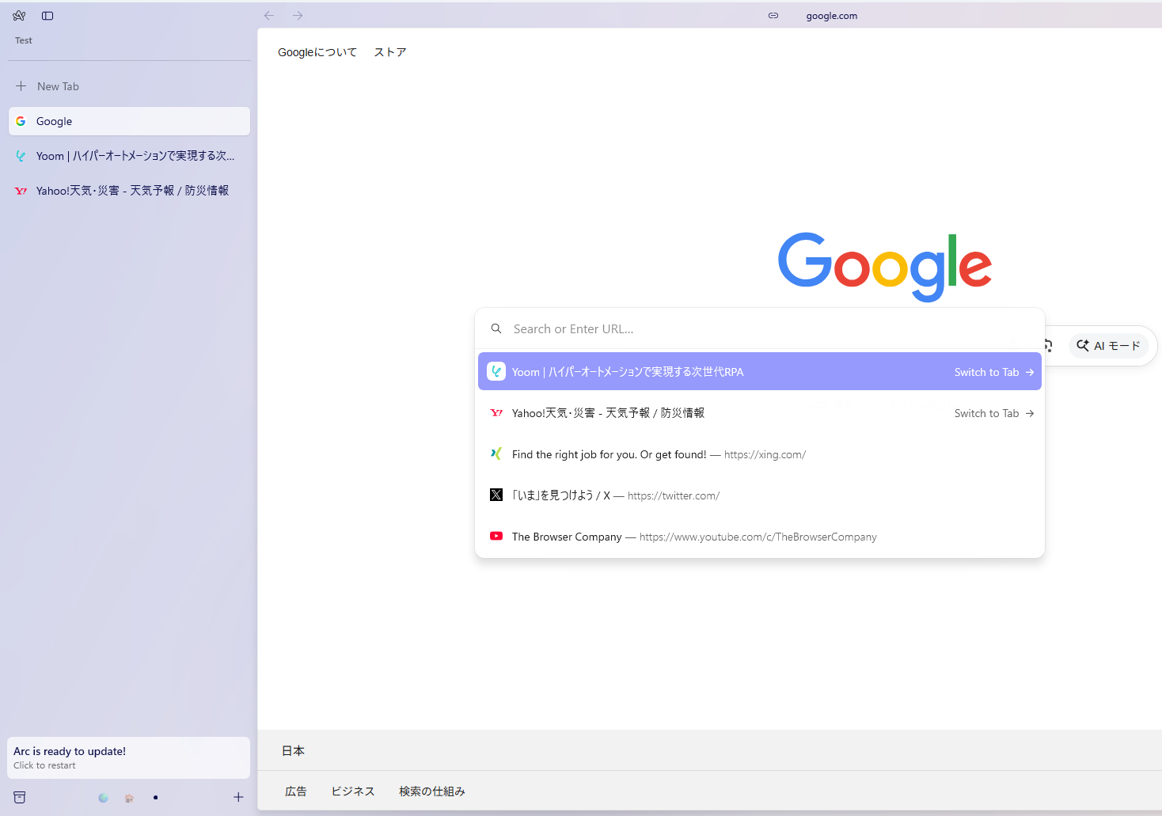Viewport: 1162px width, 816px height.
Task: Choose the Yahoo!天気・災害 suggestion in command bar
Action: 760,413
